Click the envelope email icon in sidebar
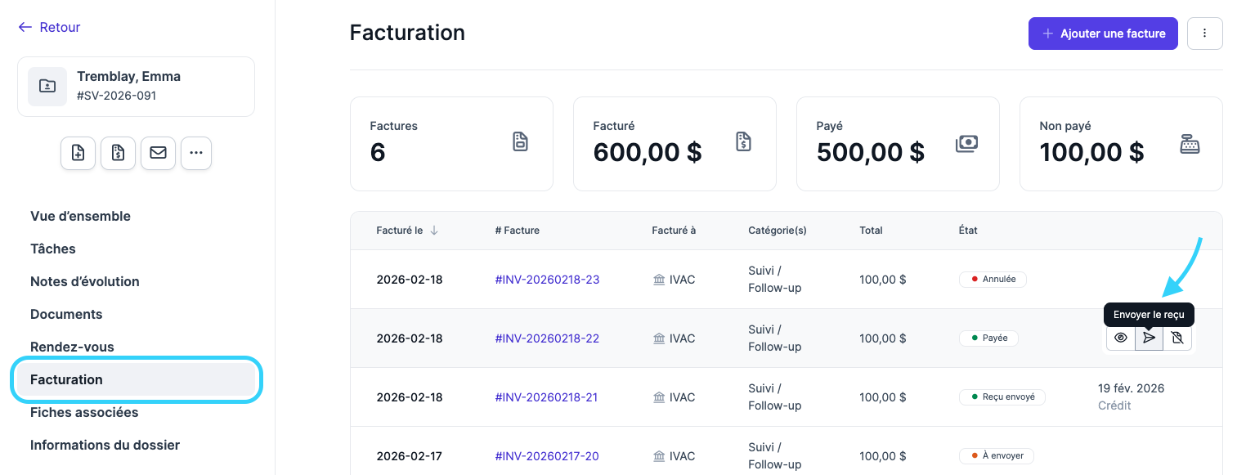Viewport: 1237px width, 475px height. [158, 153]
